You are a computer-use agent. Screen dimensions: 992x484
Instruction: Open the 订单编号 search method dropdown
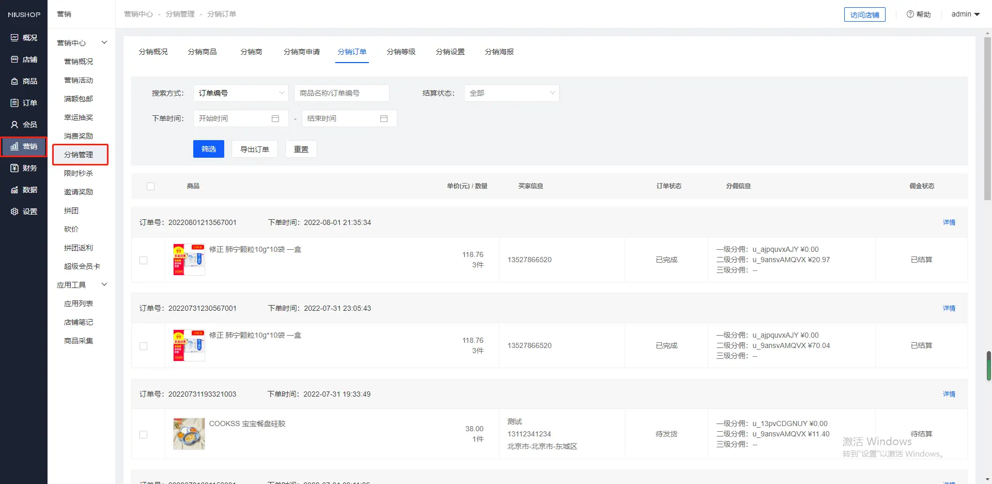[240, 93]
